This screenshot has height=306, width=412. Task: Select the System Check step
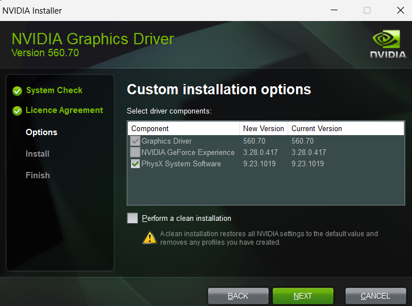click(54, 90)
